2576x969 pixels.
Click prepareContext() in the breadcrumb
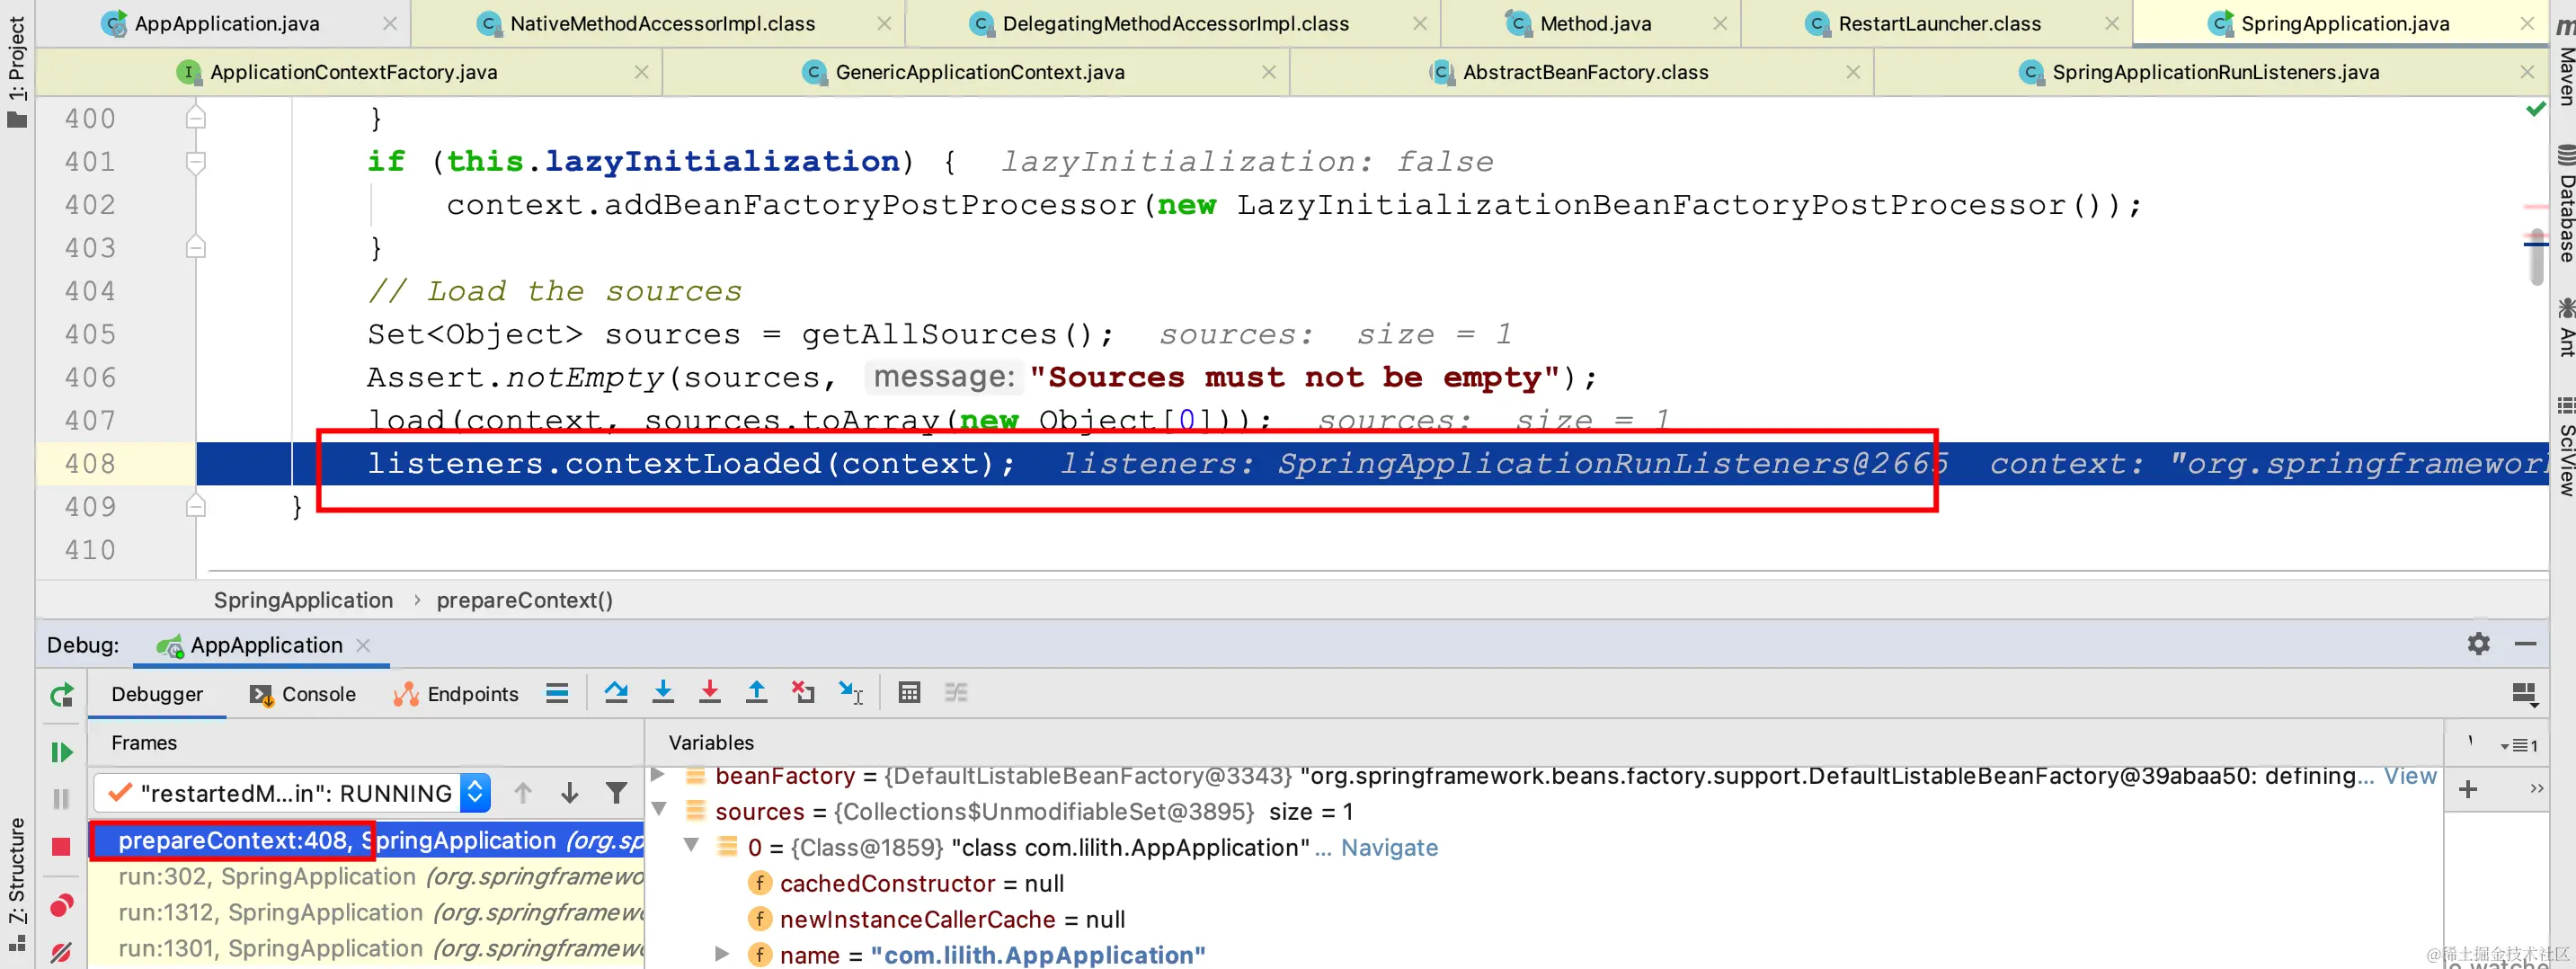[524, 600]
